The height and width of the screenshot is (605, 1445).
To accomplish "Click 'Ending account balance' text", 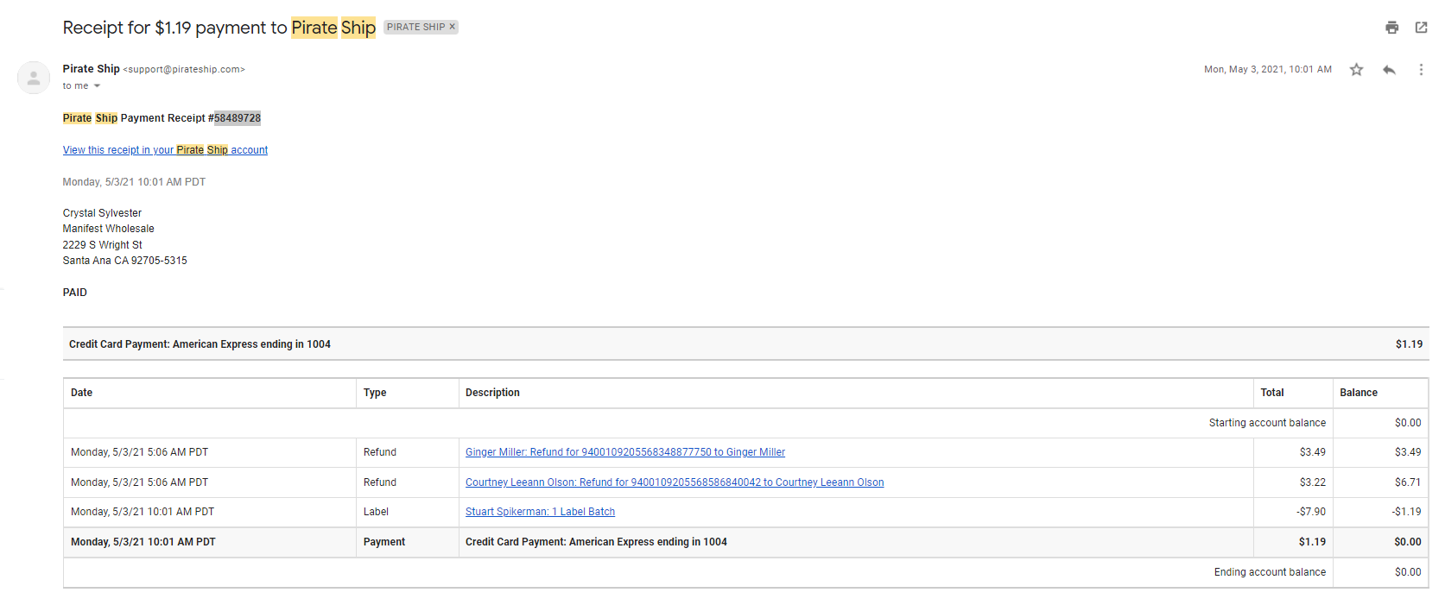I will click(x=1270, y=572).
